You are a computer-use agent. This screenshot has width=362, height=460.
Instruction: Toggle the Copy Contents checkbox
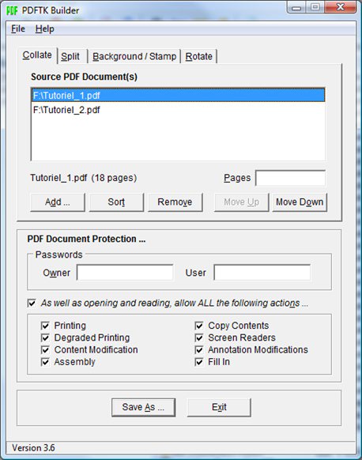[199, 326]
